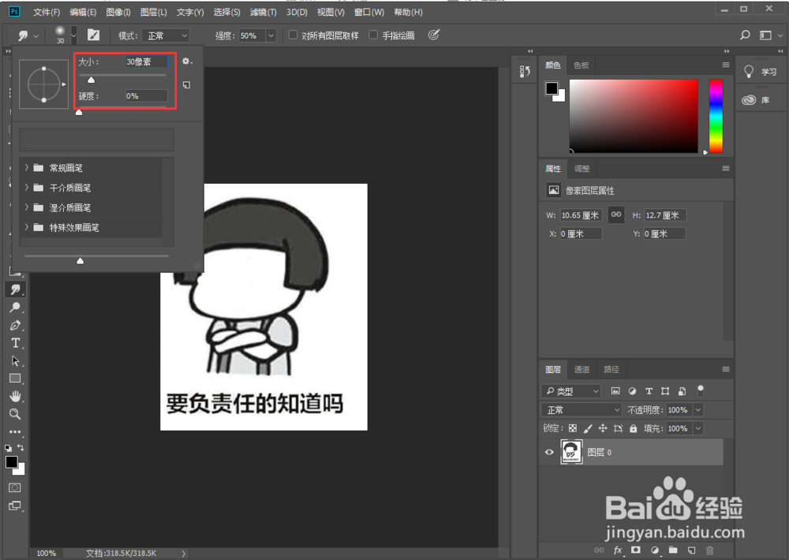Screen dimensions: 789x560
Task: Add a layer mask
Action: tap(636, 550)
